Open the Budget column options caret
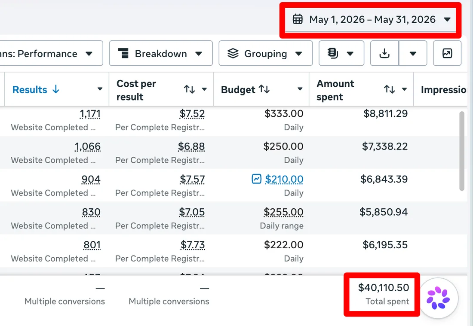 click(300, 89)
